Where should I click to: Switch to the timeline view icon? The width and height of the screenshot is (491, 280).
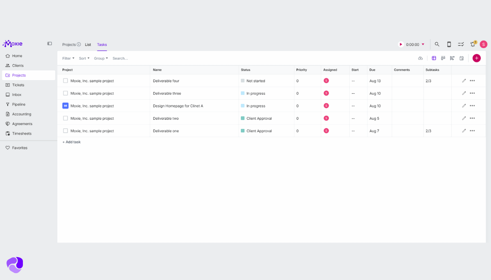click(x=452, y=58)
